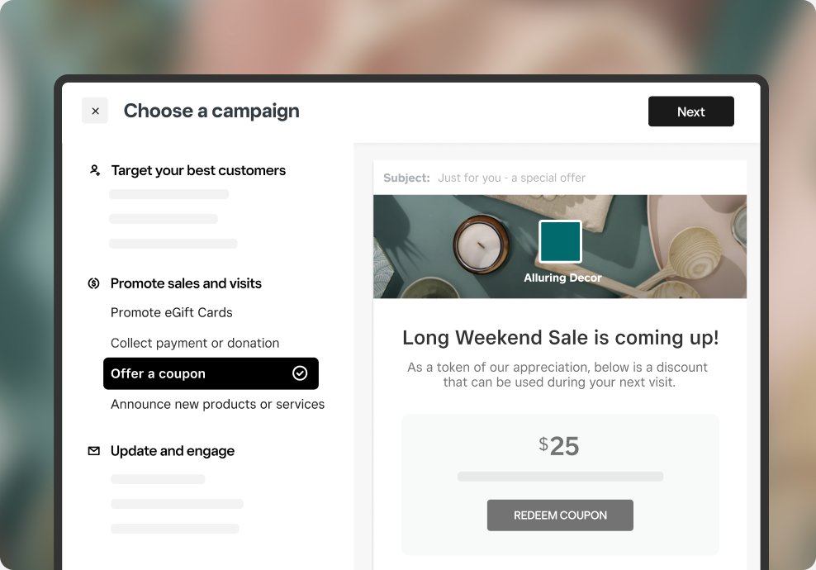Click the Alluring Decor business name
This screenshot has width=816, height=570.
pyautogui.click(x=562, y=278)
